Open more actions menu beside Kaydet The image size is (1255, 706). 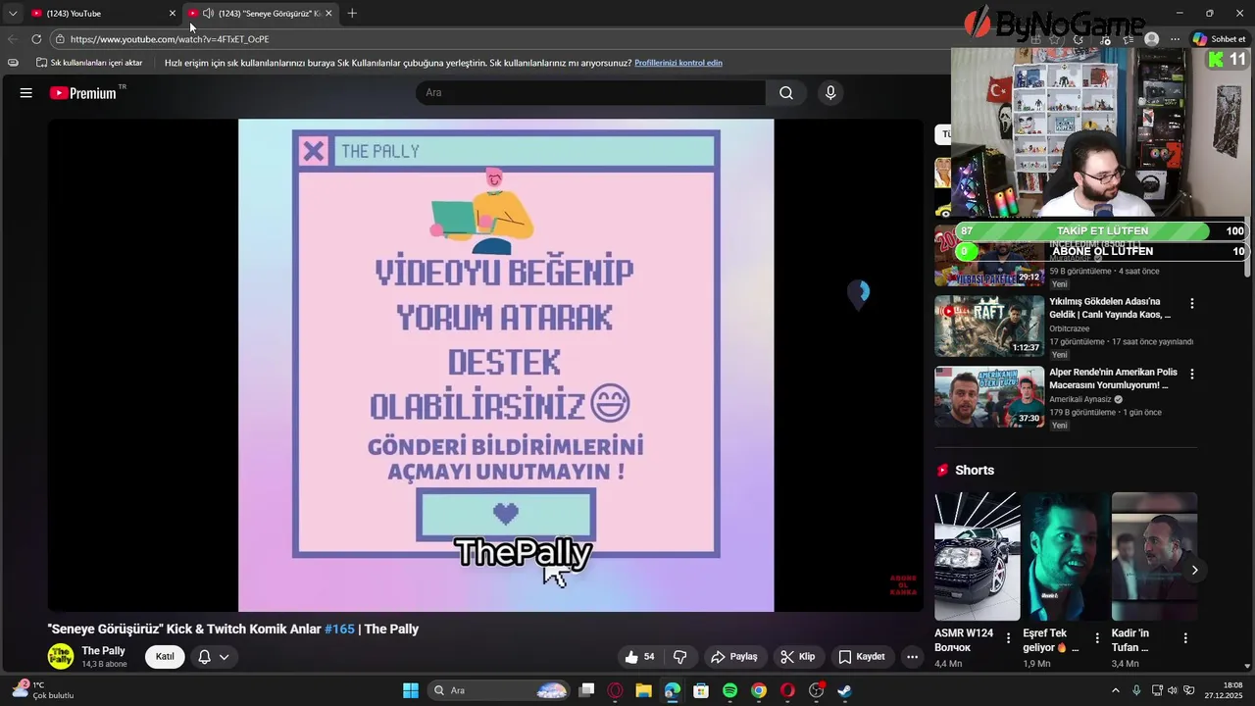click(x=913, y=657)
